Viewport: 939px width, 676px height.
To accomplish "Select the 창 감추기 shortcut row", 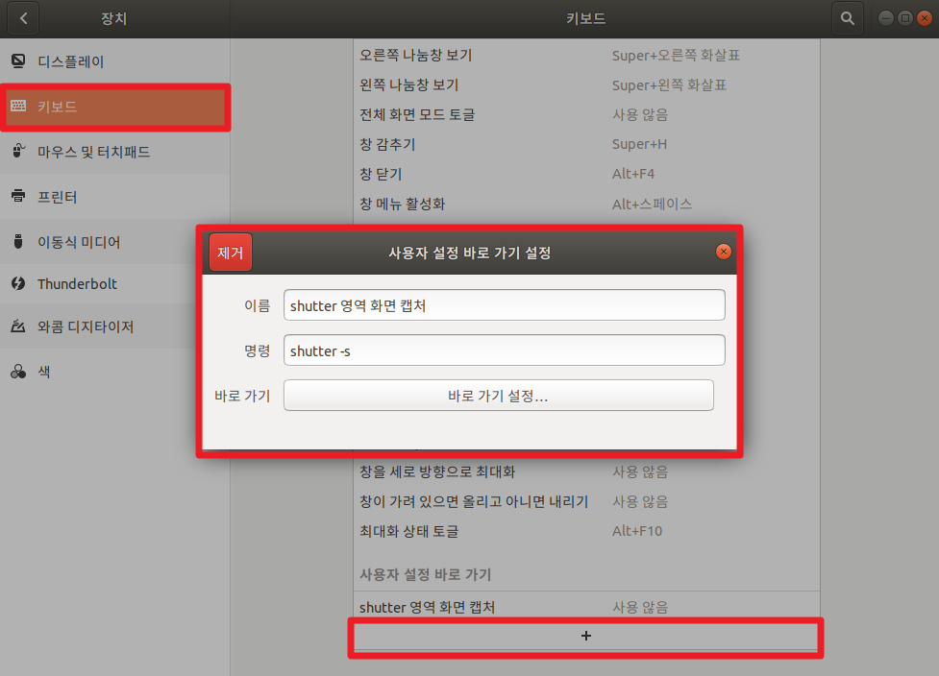I will [x=587, y=144].
